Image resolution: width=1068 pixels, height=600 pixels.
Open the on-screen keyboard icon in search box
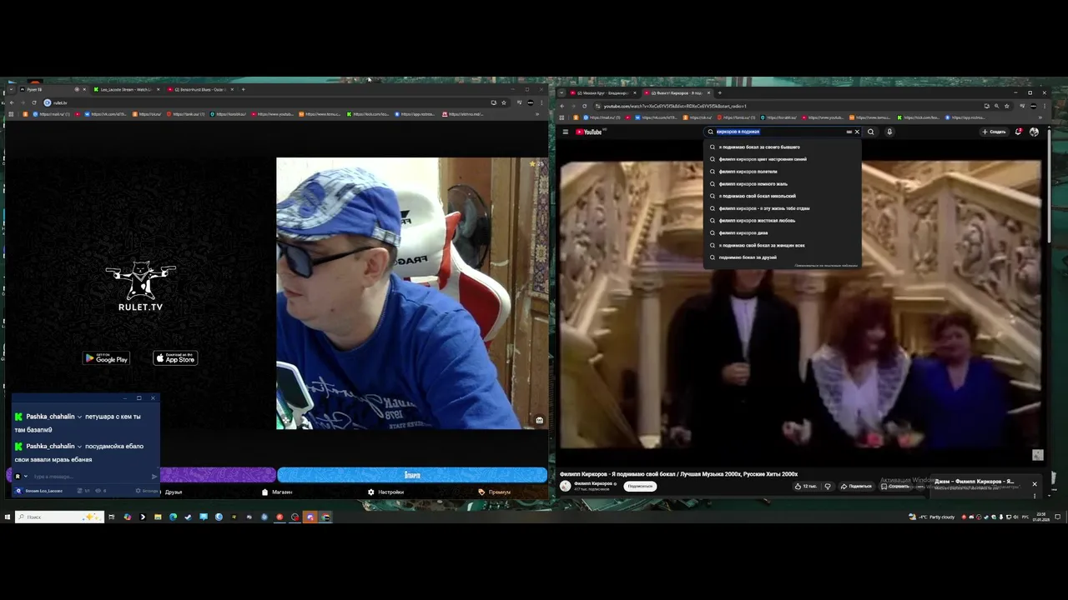pos(849,132)
